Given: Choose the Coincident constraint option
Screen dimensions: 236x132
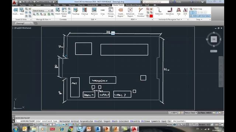Looking at the screenshot, I should coord(124,121).
